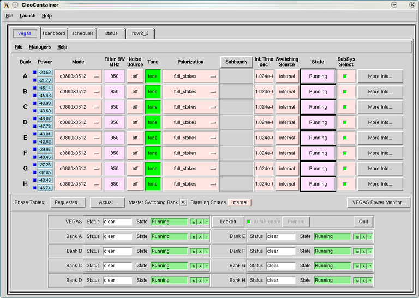Click the M indicator for Bank A
The height and width of the screenshot is (298, 419).
pos(194,237)
